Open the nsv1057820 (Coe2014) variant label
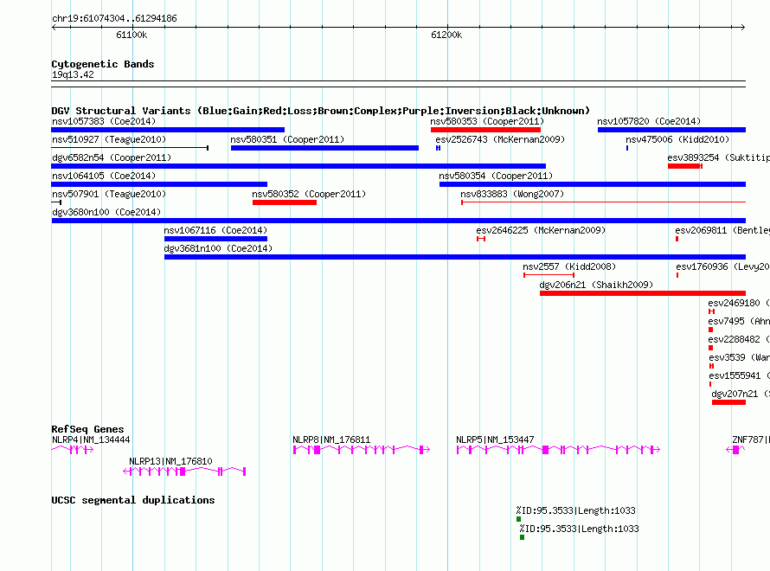Screen dimensions: 770x571 (649, 121)
